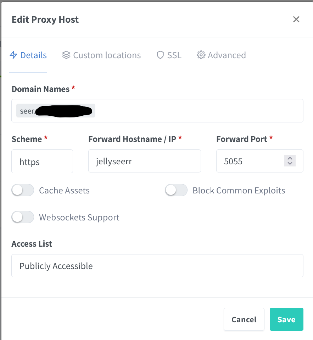The image size is (313, 340).
Task: Enable the Cache Assets toggle
Action: click(x=23, y=190)
